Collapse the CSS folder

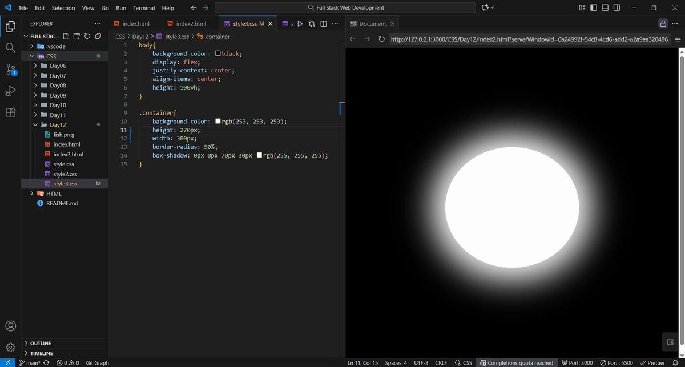coord(32,56)
